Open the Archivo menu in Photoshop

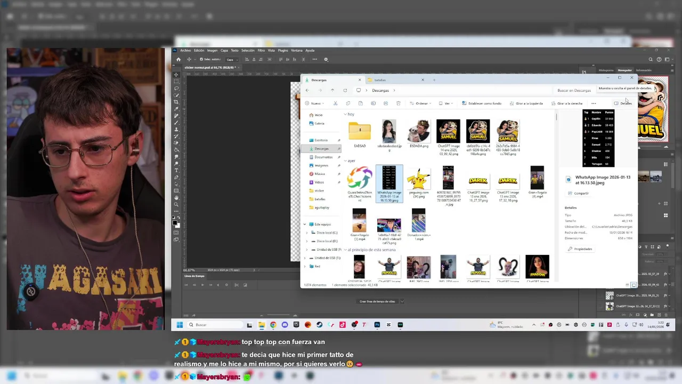185,51
